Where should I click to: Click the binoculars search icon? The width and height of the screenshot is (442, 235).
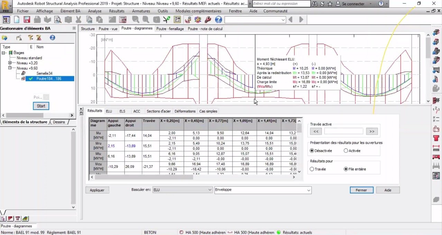click(315, 4)
